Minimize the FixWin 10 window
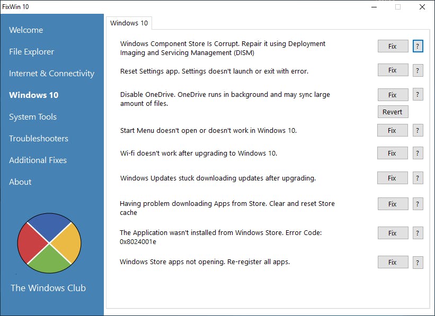 (x=374, y=7)
